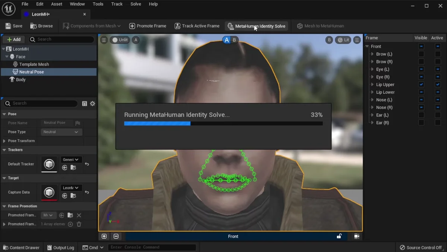Image resolution: width=447 pixels, height=252 pixels.
Task: Open the Output Log
Action: 61,248
